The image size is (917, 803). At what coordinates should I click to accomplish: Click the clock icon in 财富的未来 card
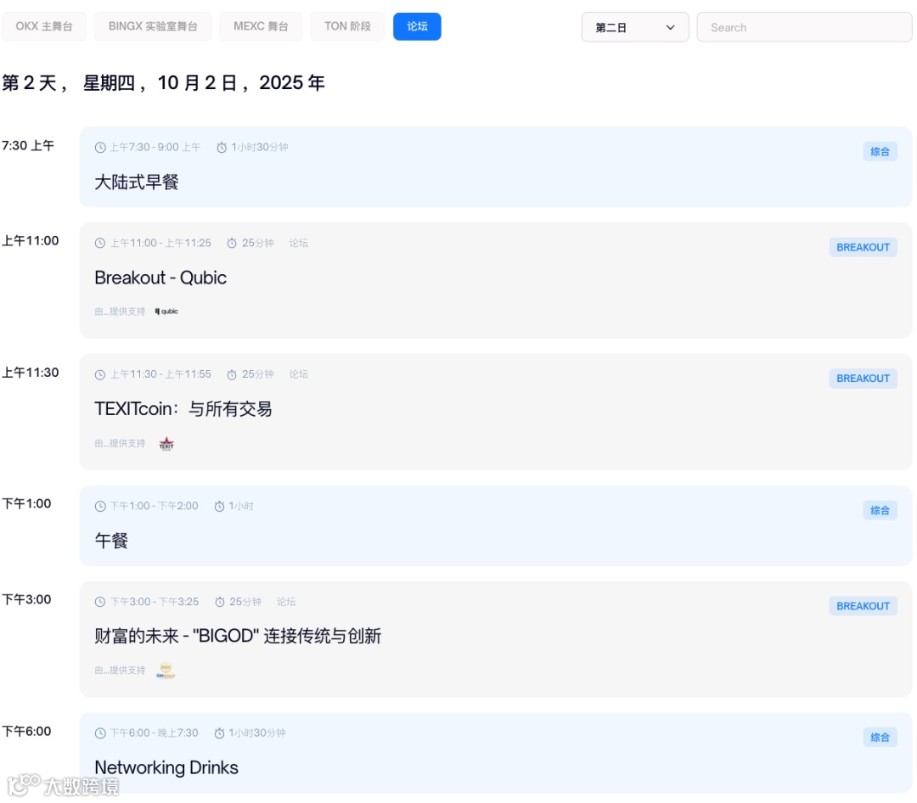[100, 603]
